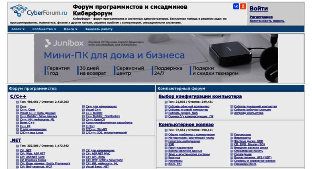The width and height of the screenshot is (312, 169).
Task: Open the Odnoklassniki social icon
Action: coord(243,6)
